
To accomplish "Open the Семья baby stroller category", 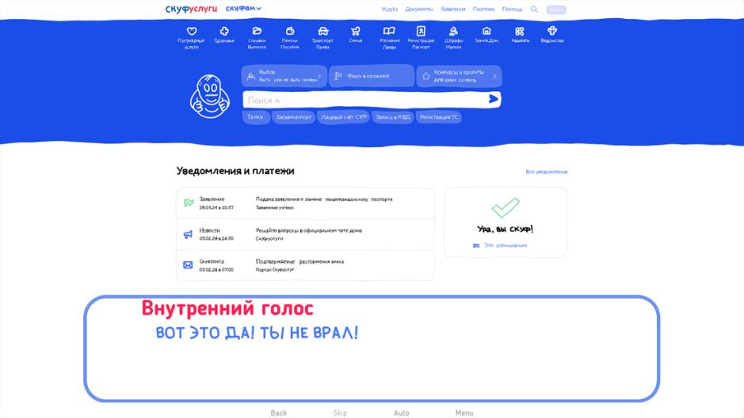I will pos(356,35).
